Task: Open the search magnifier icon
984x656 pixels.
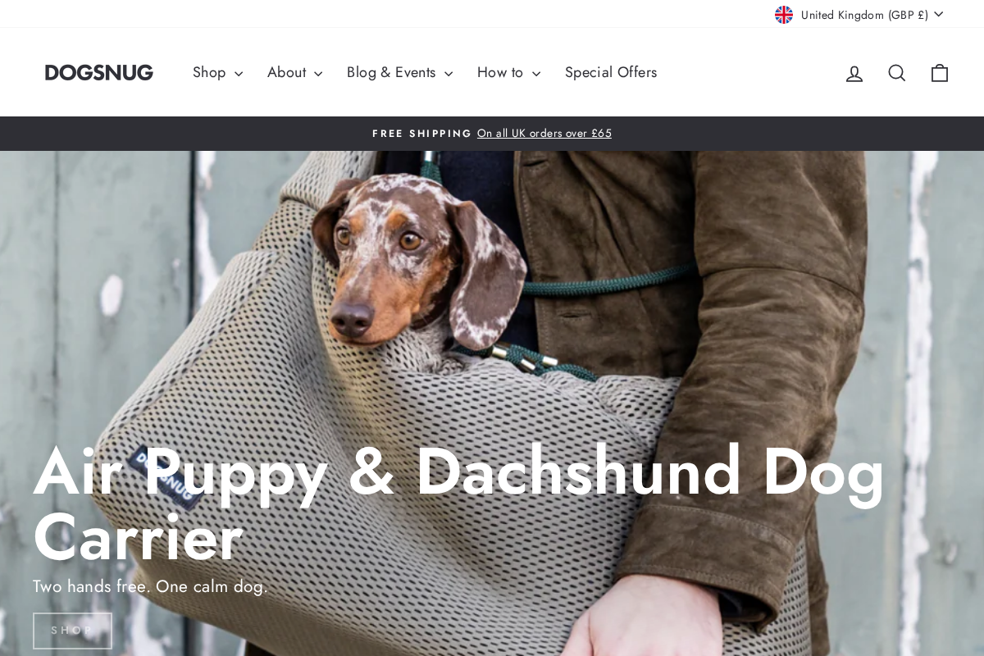Action: (x=897, y=73)
